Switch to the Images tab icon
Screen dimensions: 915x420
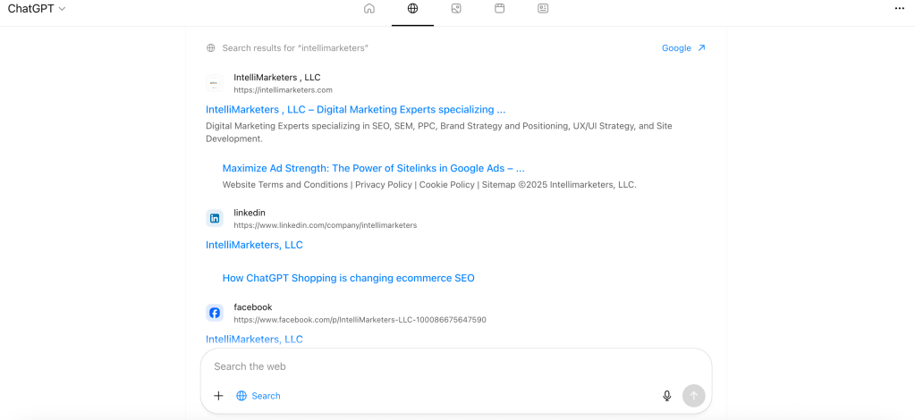coord(456,9)
